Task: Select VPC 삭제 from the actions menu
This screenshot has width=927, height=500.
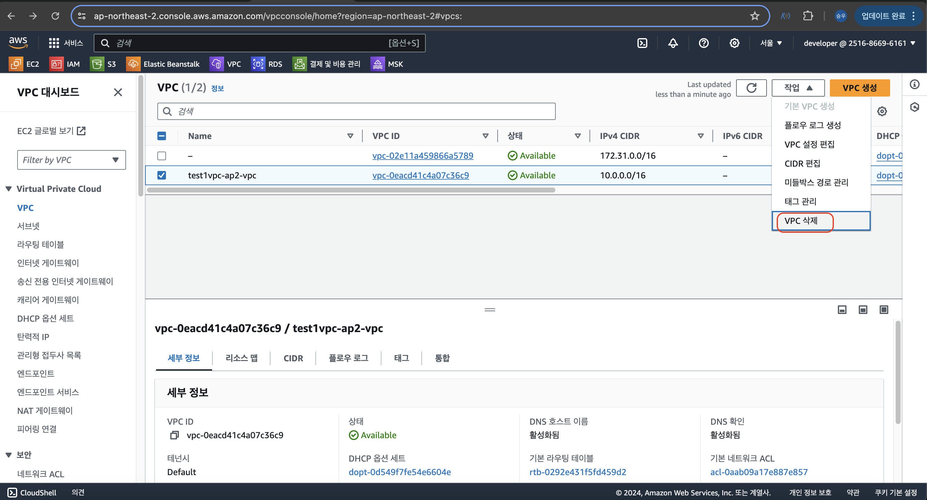Action: [801, 221]
